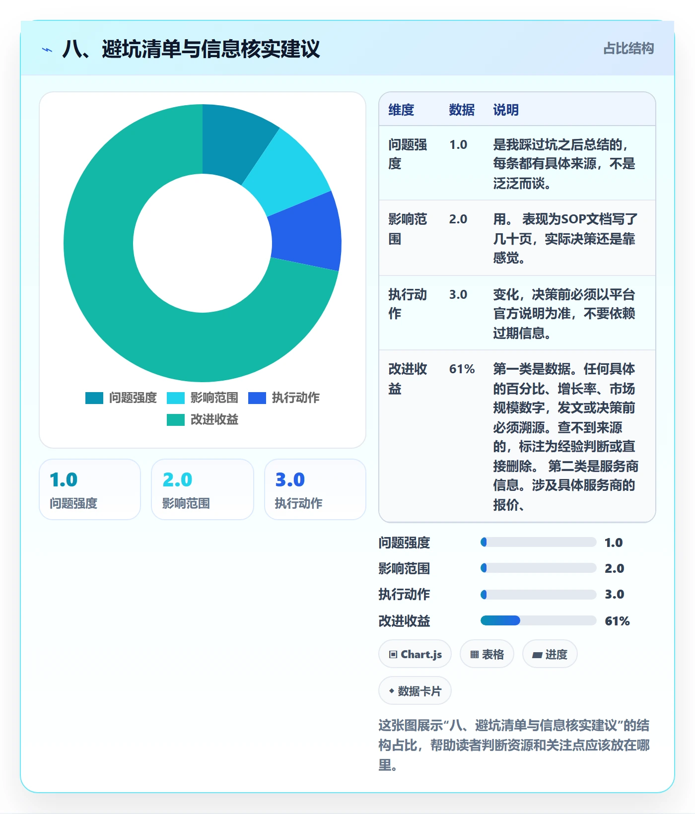The image size is (695, 814).
Task: Click the 问题强度 progress bar
Action: pyautogui.click(x=538, y=542)
